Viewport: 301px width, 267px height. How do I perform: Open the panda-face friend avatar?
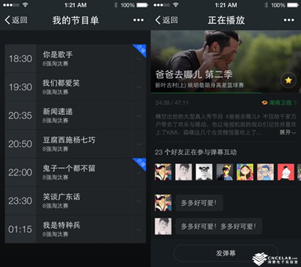pos(204,172)
